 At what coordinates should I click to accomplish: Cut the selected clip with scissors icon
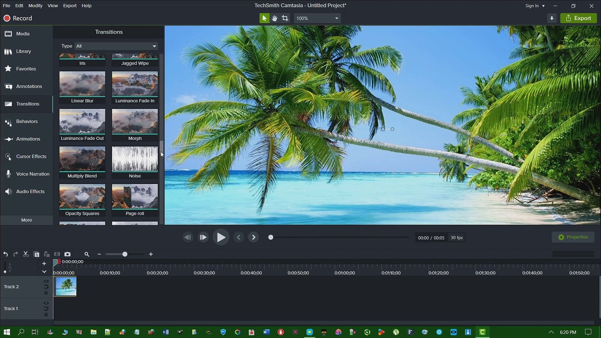[26, 254]
